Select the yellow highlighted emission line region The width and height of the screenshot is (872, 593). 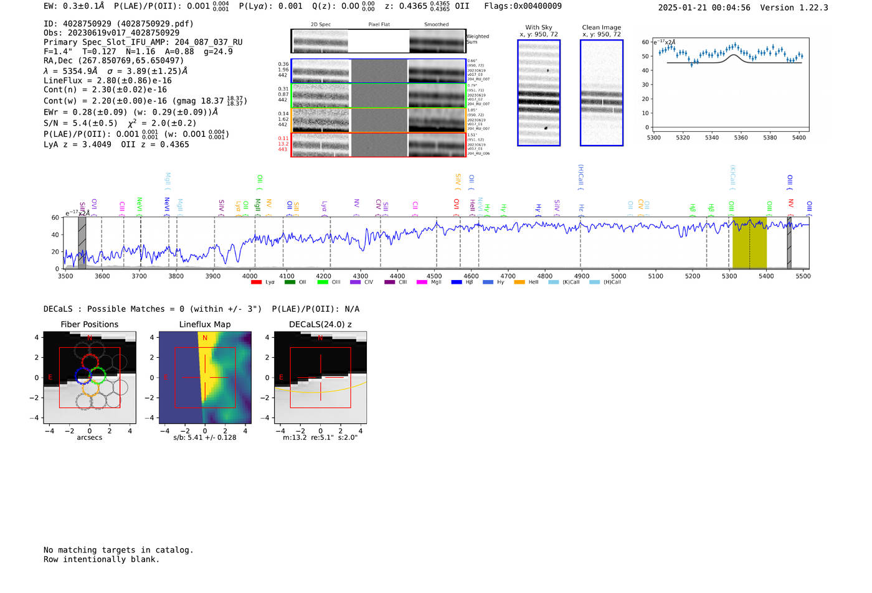pos(749,243)
